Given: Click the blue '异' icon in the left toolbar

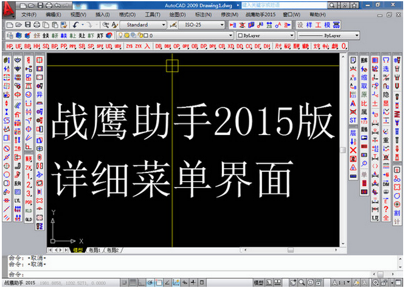Looking at the screenshot, I should pyautogui.click(x=40, y=94).
